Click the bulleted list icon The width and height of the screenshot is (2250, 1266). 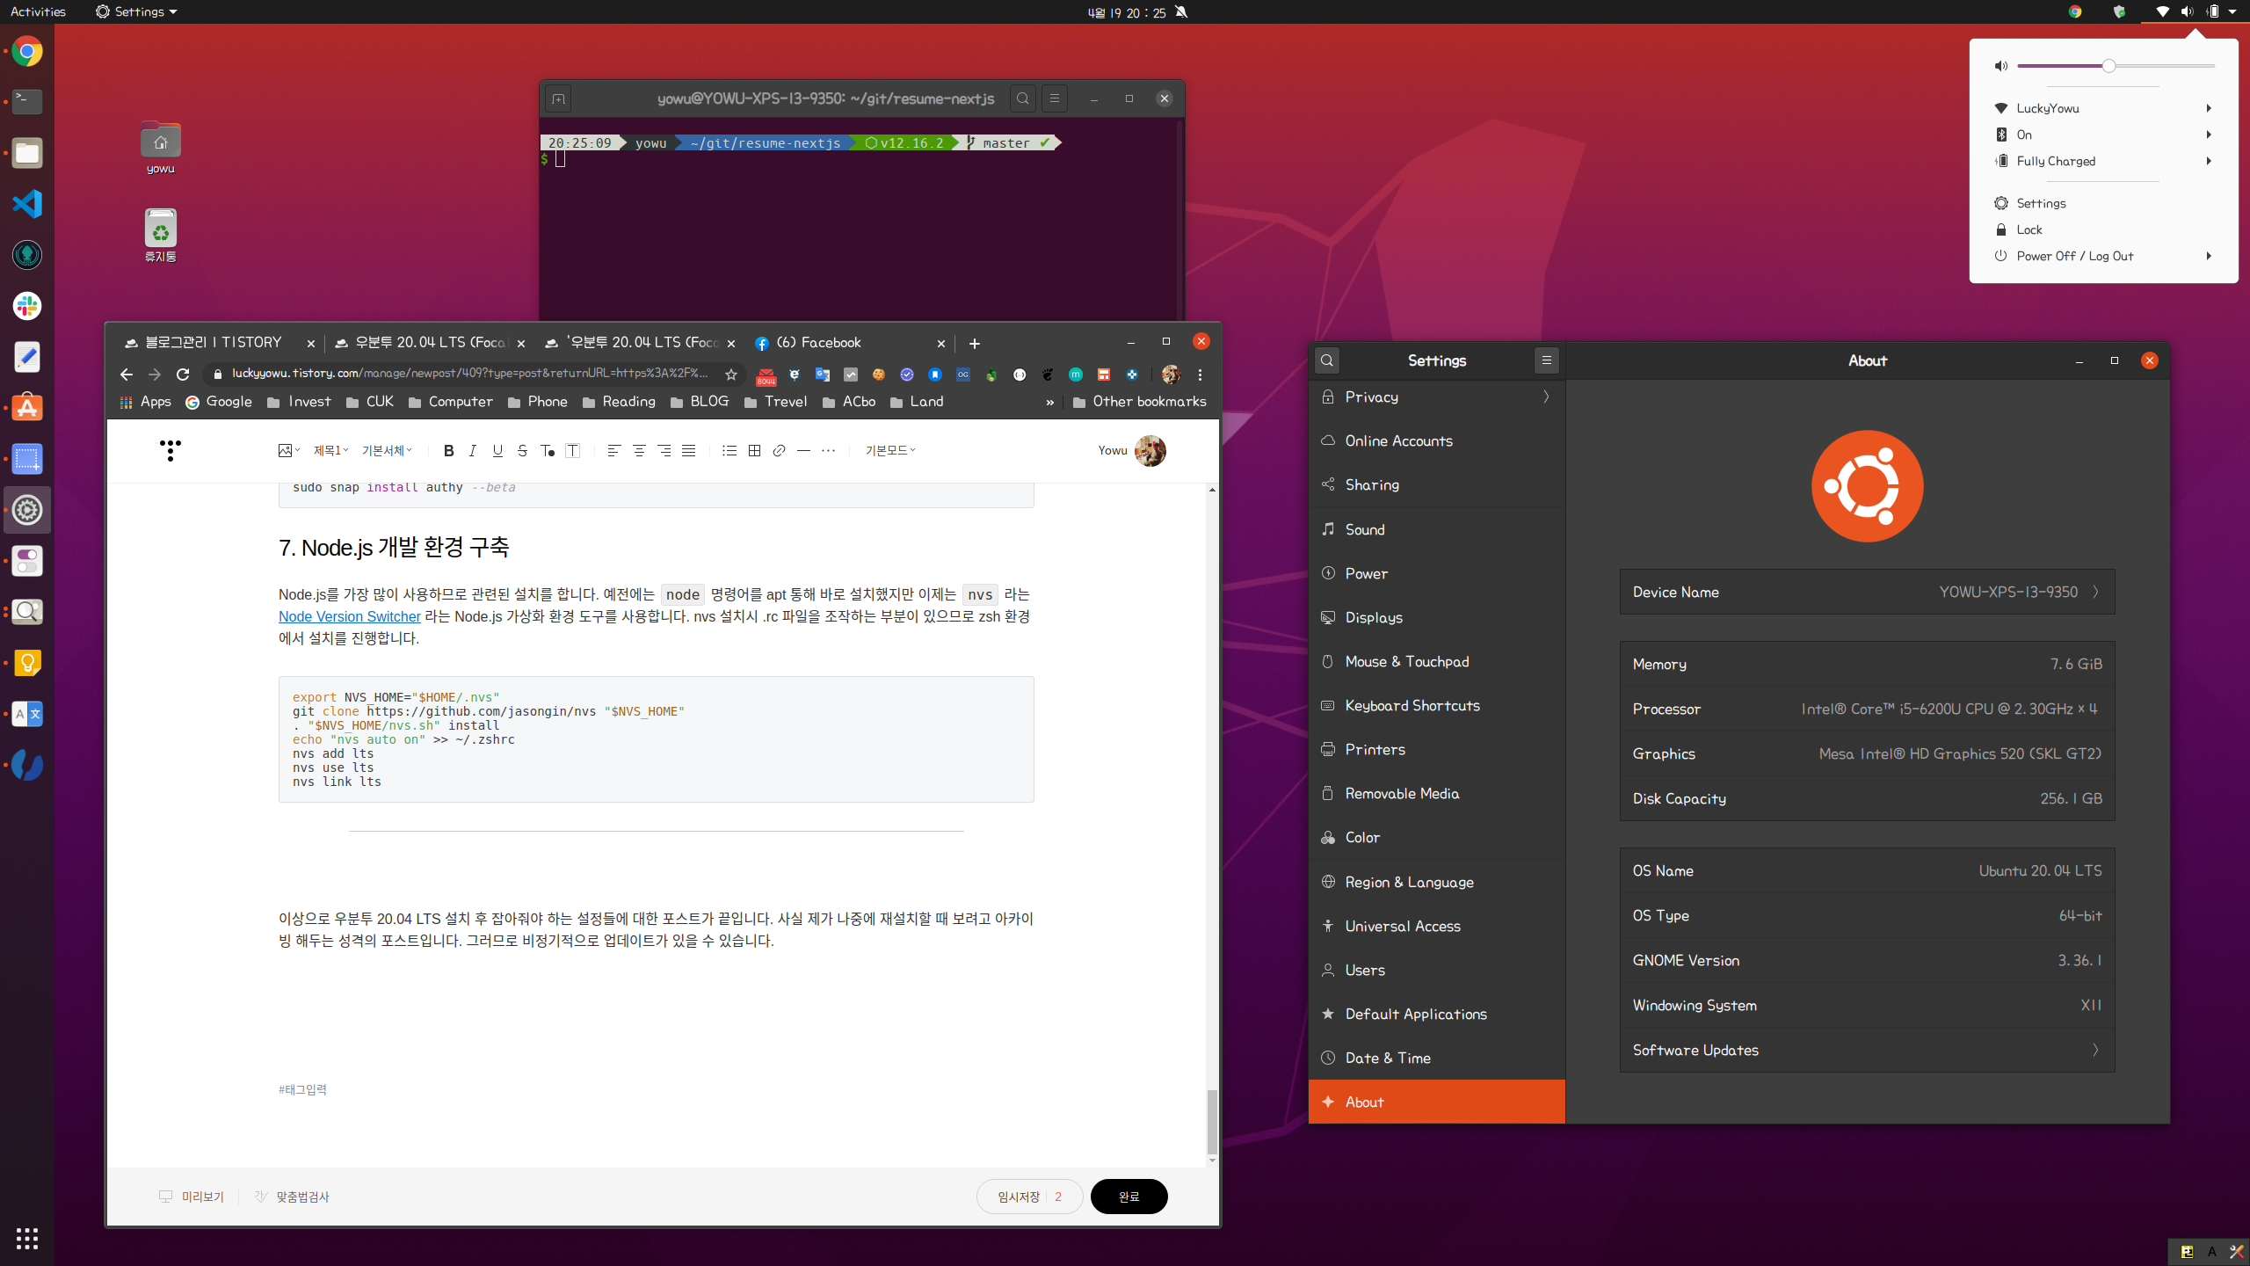(x=729, y=451)
